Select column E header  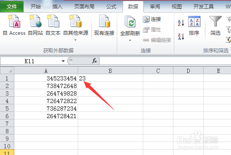(218, 71)
